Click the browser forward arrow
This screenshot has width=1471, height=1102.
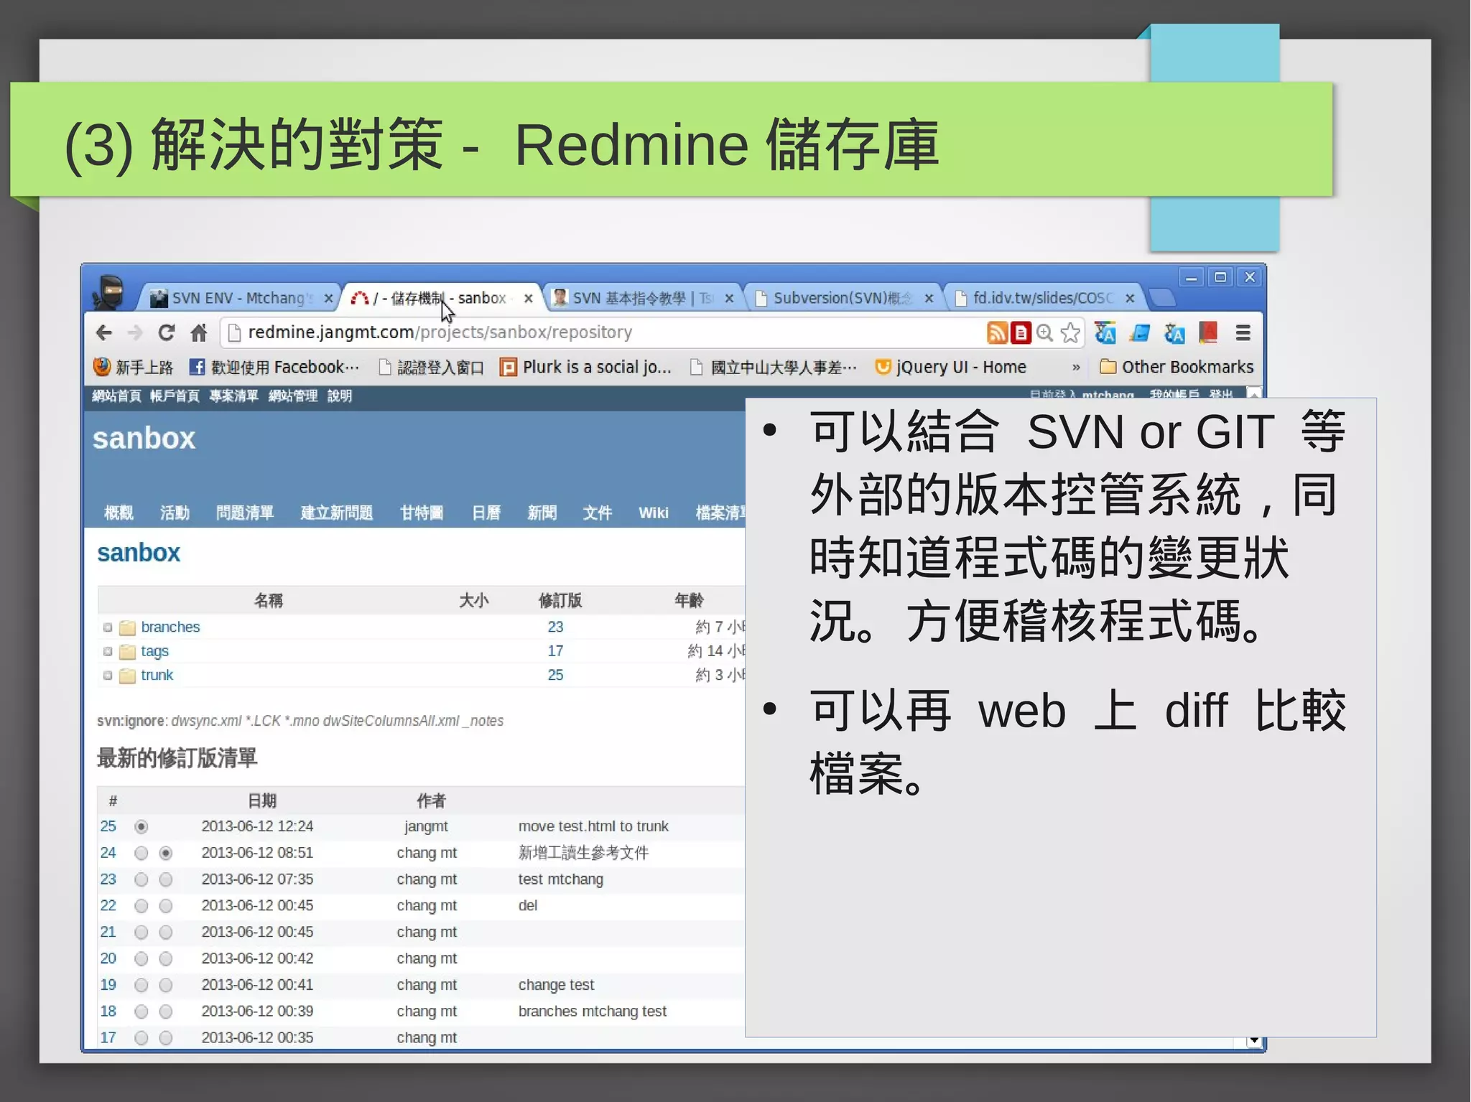[135, 332]
